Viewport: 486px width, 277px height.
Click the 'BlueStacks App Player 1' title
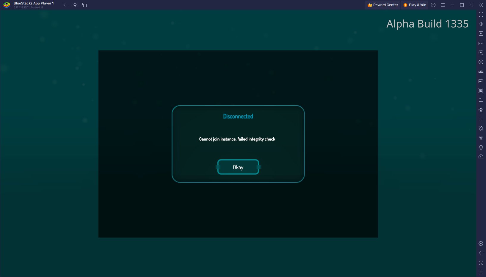[x=34, y=3]
